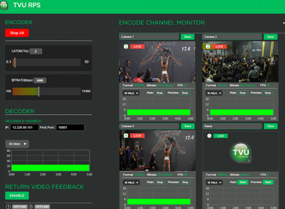Viewport: 285px width, 209px height.
Task: Click the green LIVE indicator on channel 5
Action: pyautogui.click(x=220, y=136)
